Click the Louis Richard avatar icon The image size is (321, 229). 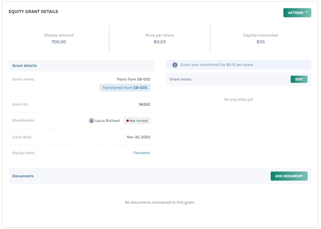point(91,120)
